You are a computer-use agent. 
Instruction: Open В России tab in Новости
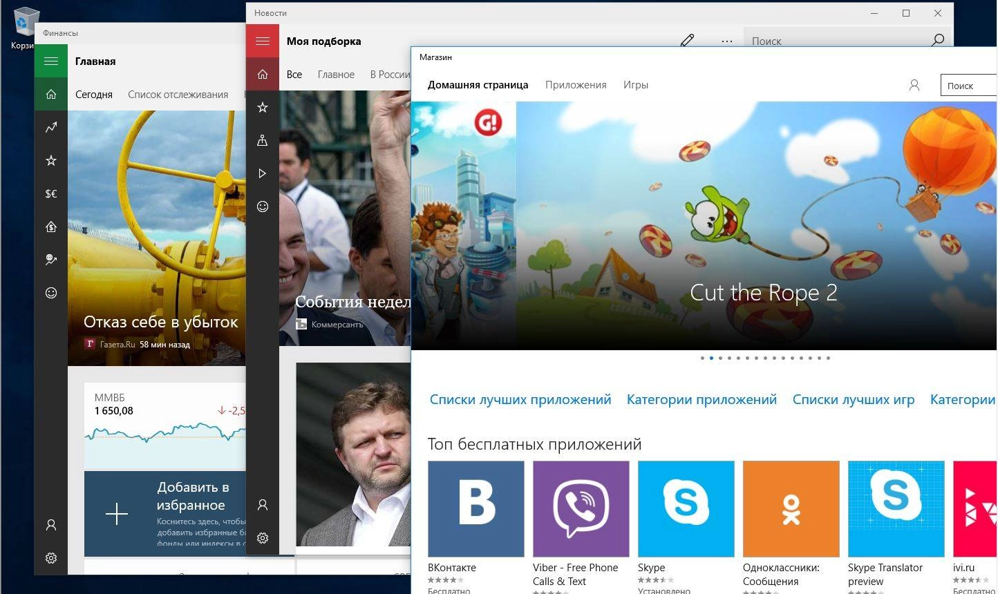click(x=390, y=75)
